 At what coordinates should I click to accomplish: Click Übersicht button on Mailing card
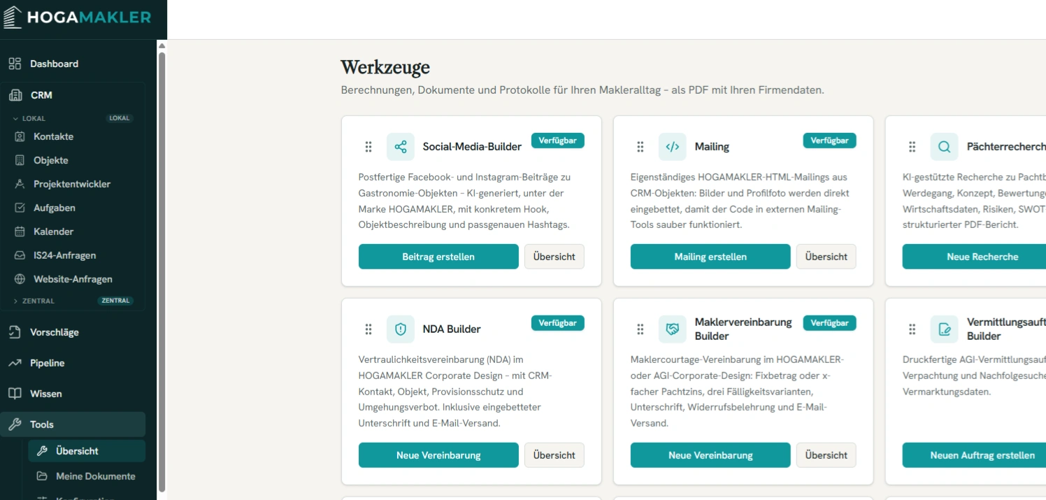(x=826, y=257)
